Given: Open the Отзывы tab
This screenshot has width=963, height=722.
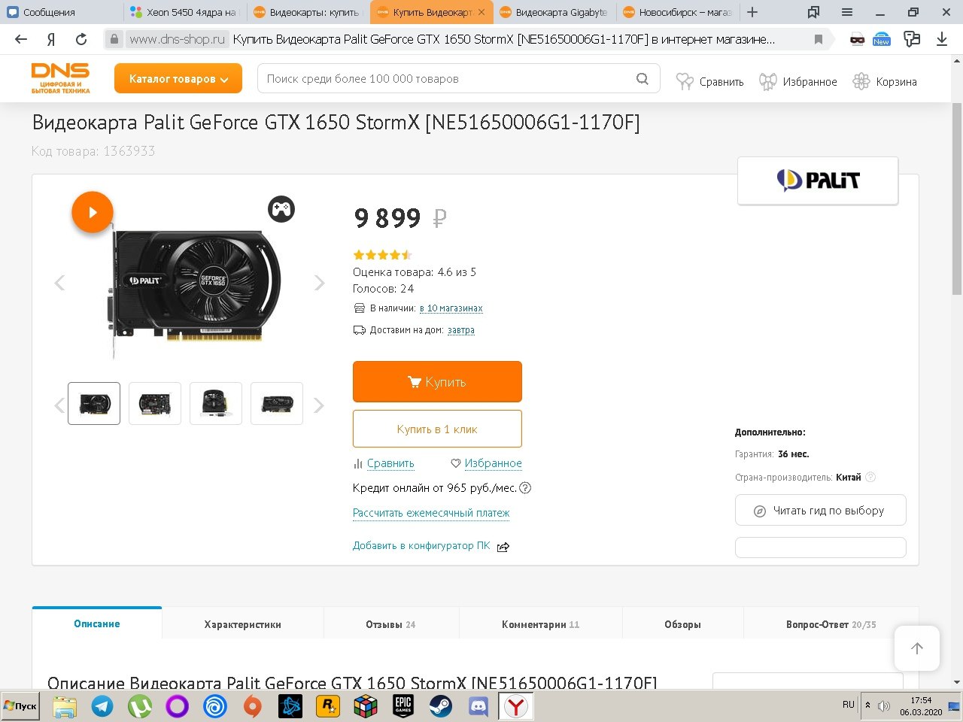Looking at the screenshot, I should click(390, 624).
